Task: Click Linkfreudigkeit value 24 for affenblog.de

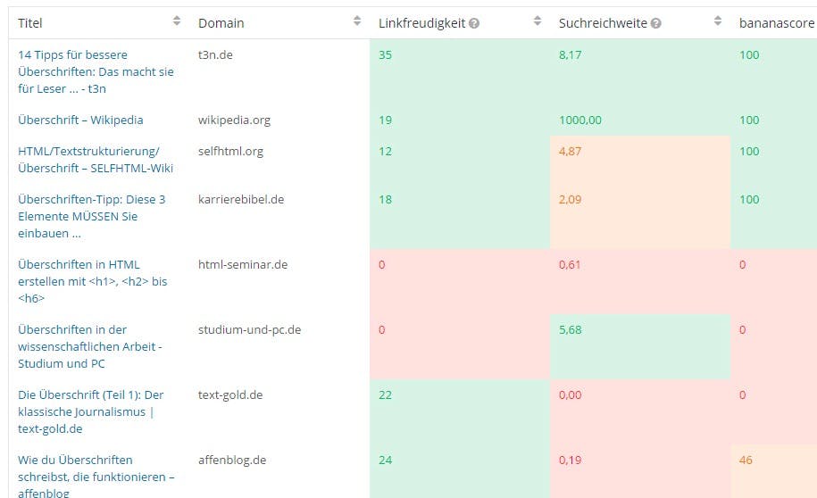Action: coord(385,460)
